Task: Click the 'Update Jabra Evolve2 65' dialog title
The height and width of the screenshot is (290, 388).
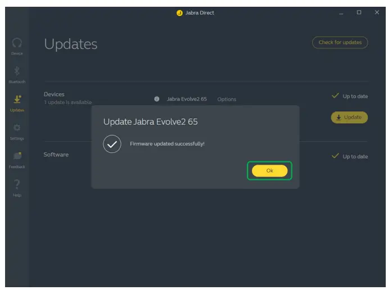Action: point(151,121)
